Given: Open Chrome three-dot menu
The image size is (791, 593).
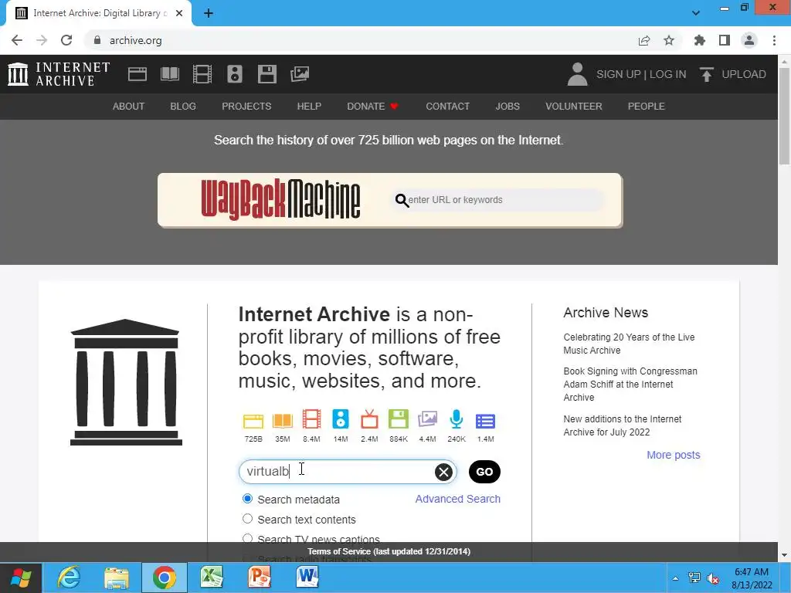Looking at the screenshot, I should 774,40.
